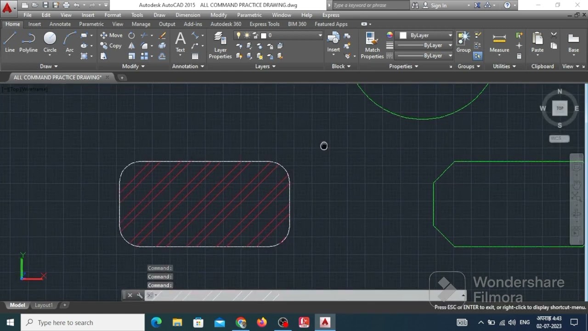Image resolution: width=588 pixels, height=331 pixels.
Task: Open Layer Properties manager
Action: point(220,46)
